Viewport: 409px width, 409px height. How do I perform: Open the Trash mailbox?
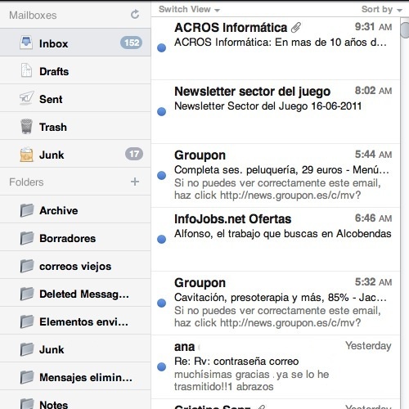(75, 126)
